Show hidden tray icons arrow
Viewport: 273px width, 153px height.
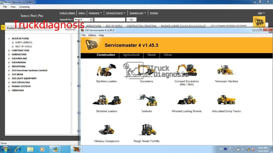(234, 149)
